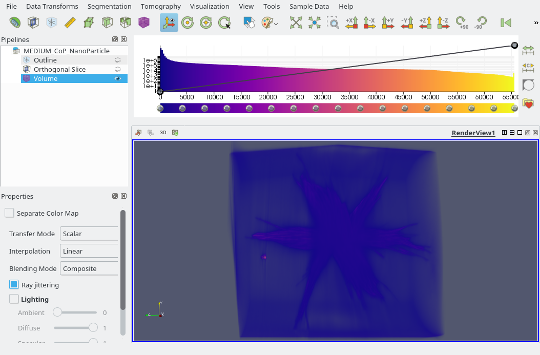
Task: Adjust the Diffuse slider handle
Action: coord(93,327)
